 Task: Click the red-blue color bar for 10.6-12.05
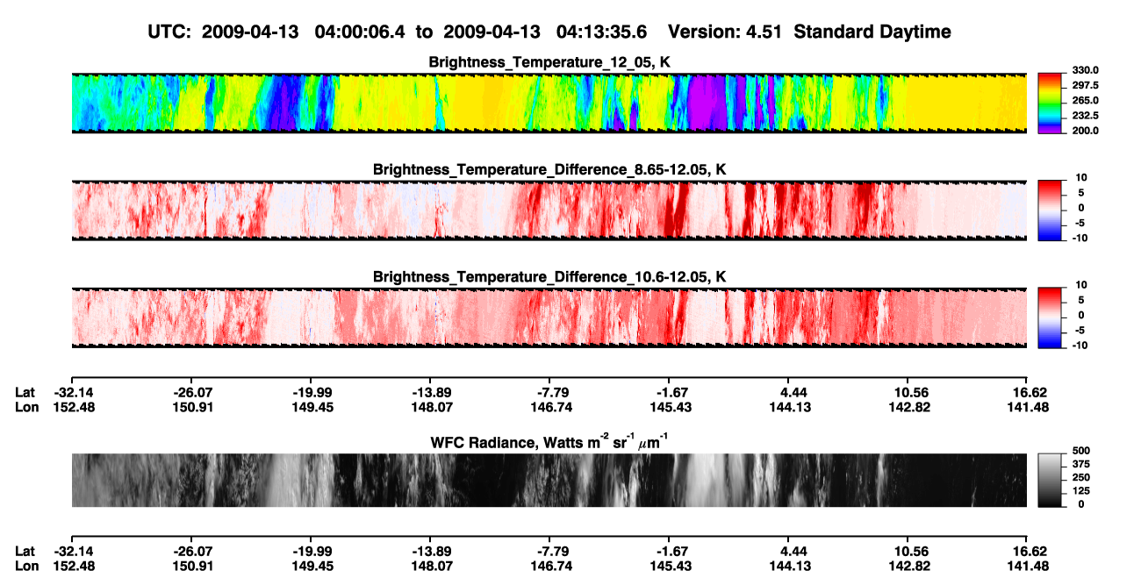(x=1050, y=317)
